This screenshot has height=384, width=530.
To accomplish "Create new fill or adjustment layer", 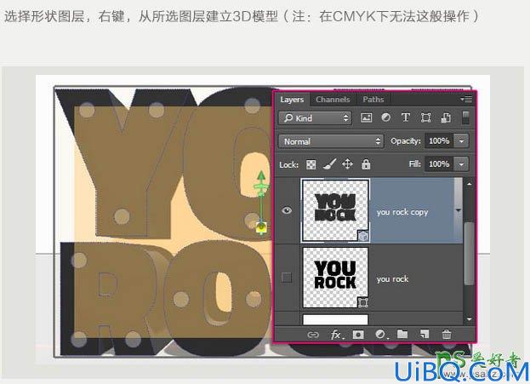I will click(x=380, y=335).
